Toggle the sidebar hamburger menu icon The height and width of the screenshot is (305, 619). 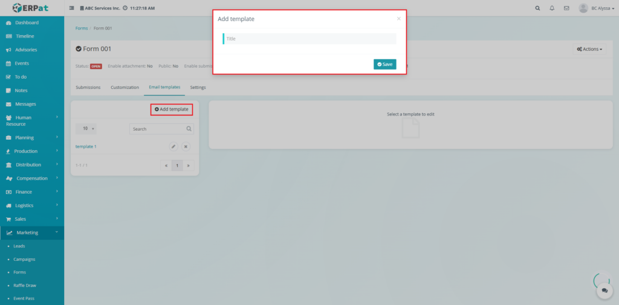coord(72,8)
